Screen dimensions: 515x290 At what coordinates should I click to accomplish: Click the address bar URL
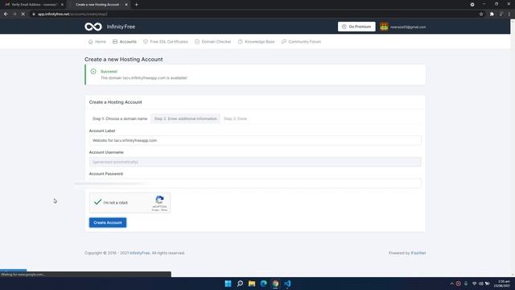tap(72, 14)
